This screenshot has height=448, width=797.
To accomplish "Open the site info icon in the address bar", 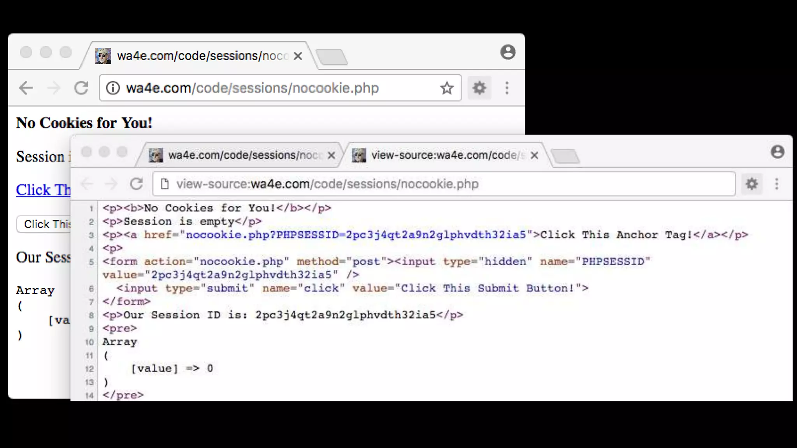I will coord(113,88).
